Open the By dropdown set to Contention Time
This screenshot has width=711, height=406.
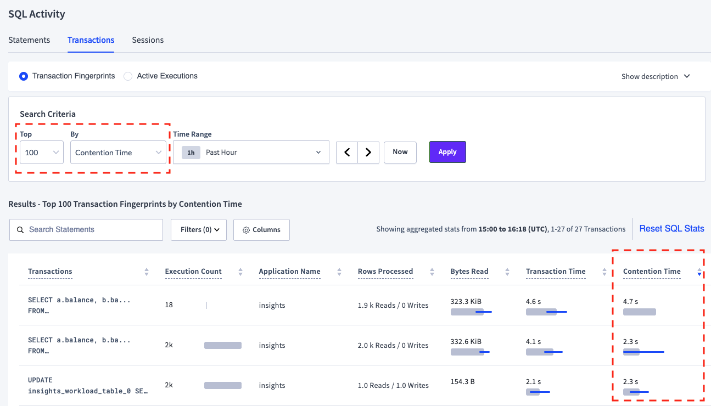(x=118, y=152)
